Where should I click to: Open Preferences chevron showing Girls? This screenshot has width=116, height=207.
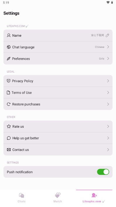tap(108, 58)
